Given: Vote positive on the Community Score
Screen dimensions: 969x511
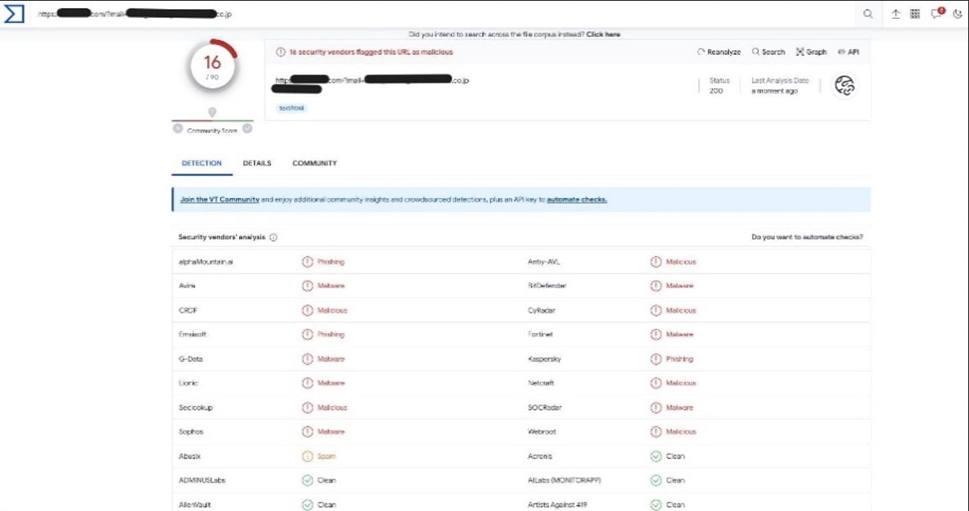Looking at the screenshot, I should 247,129.
